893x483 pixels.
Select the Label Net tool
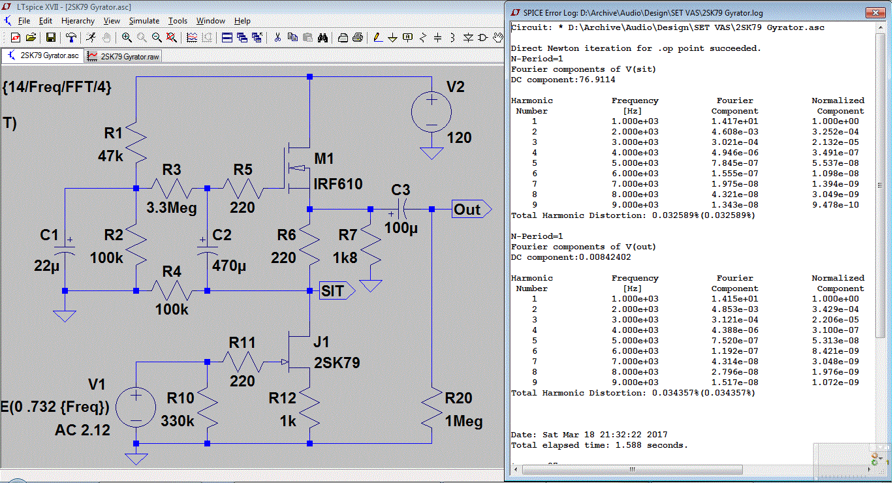tap(408, 38)
